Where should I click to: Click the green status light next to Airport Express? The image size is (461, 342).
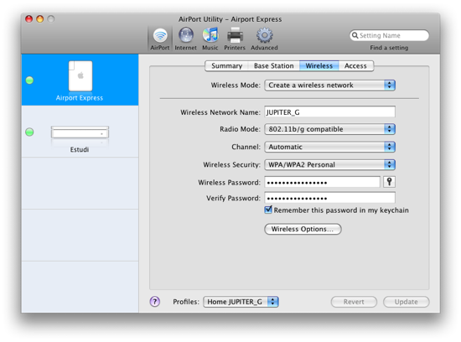click(29, 80)
